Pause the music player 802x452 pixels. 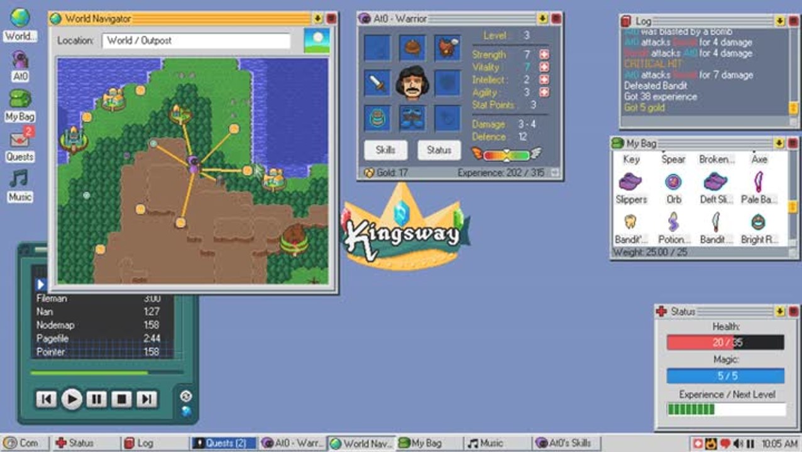pos(96,399)
